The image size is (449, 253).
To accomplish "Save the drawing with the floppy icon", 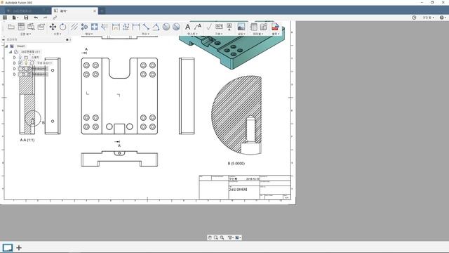I will click(26, 18).
